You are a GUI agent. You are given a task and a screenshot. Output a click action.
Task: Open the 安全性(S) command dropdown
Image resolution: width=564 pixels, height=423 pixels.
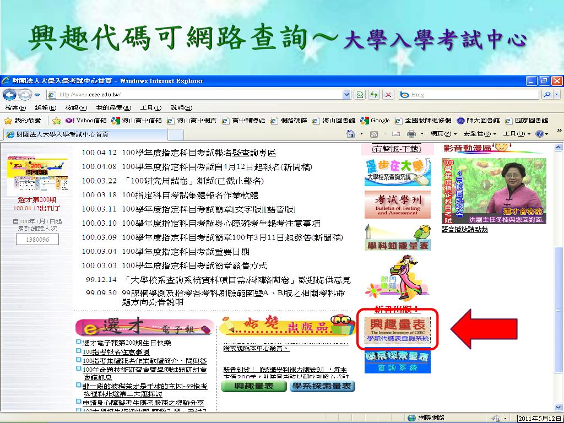(x=480, y=134)
